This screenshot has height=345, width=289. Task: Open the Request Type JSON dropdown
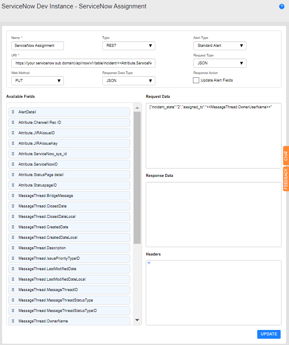click(220, 63)
